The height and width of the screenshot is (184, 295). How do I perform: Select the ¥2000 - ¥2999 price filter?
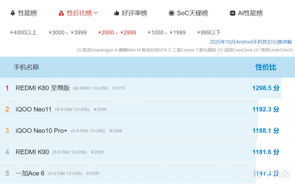117,33
